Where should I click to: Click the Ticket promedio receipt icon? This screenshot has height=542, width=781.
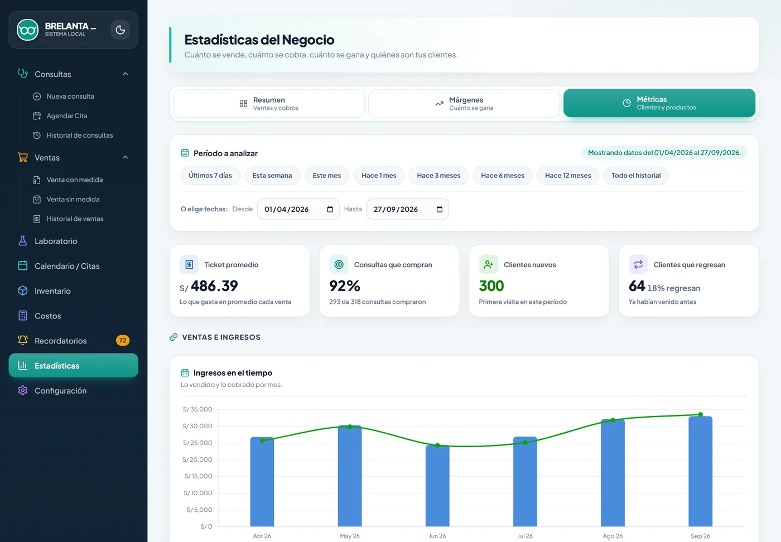189,265
